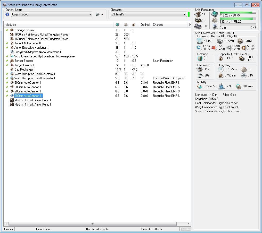Click the turret firepower icon showing 112
The image size is (262, 233).
tap(200, 69)
